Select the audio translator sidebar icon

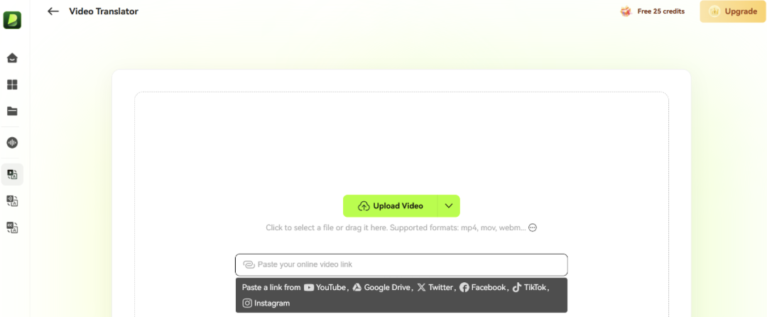[x=12, y=200]
